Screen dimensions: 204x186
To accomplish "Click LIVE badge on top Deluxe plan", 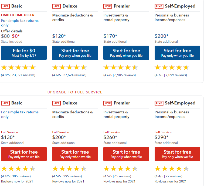I will coord(57,6).
